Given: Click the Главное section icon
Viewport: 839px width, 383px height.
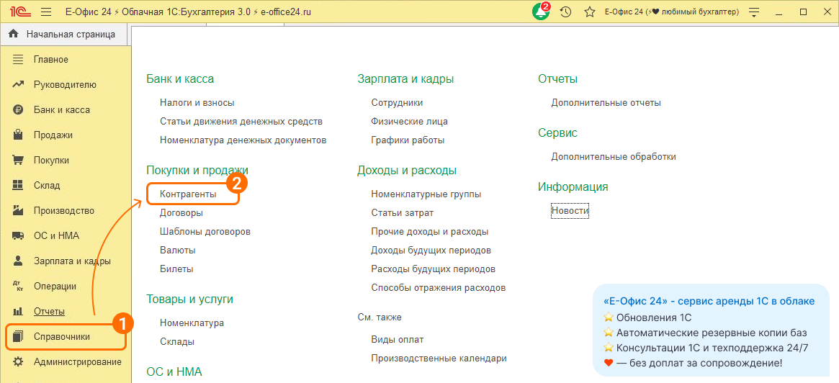Looking at the screenshot, I should [x=18, y=59].
